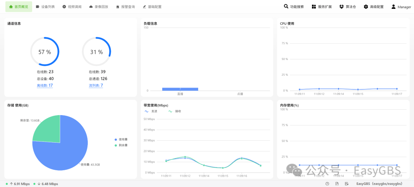Switch to the 设备列表 tab

coord(45,7)
